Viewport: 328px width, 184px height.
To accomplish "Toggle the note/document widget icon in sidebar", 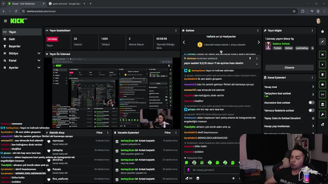I will click(322, 74).
